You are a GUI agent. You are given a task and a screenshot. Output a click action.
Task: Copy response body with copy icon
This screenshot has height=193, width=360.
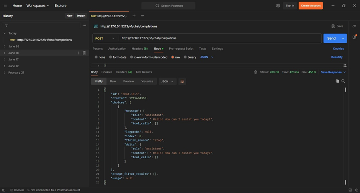coord(337,81)
